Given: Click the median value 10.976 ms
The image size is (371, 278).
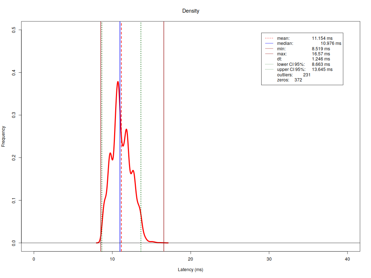Looking at the screenshot, I should (x=331, y=43).
